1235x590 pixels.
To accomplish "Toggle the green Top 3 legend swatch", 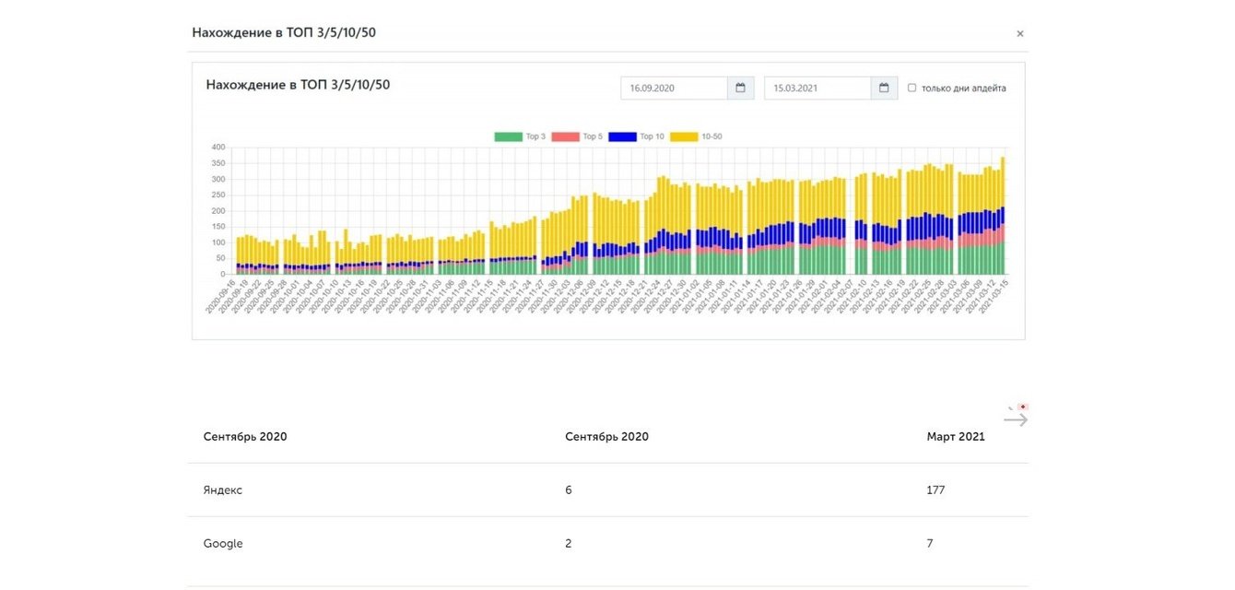I will [508, 136].
